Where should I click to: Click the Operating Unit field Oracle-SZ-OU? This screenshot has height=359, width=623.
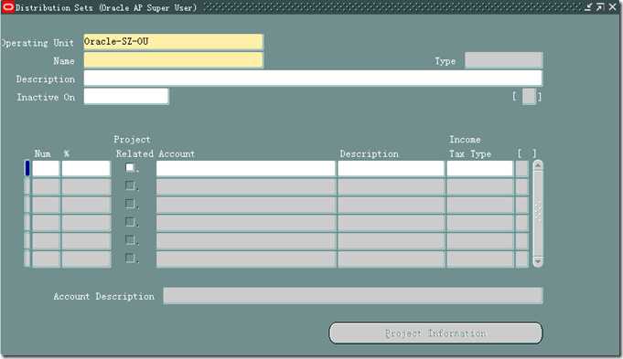click(173, 42)
